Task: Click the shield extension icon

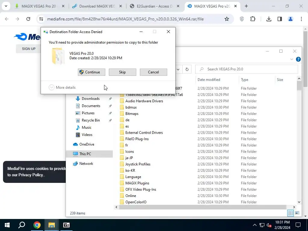Action: coord(242,19)
